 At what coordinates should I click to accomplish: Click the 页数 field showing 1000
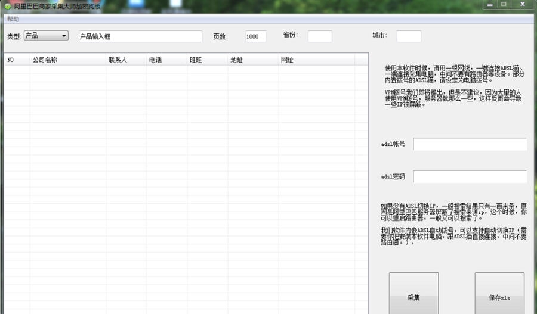click(x=256, y=36)
